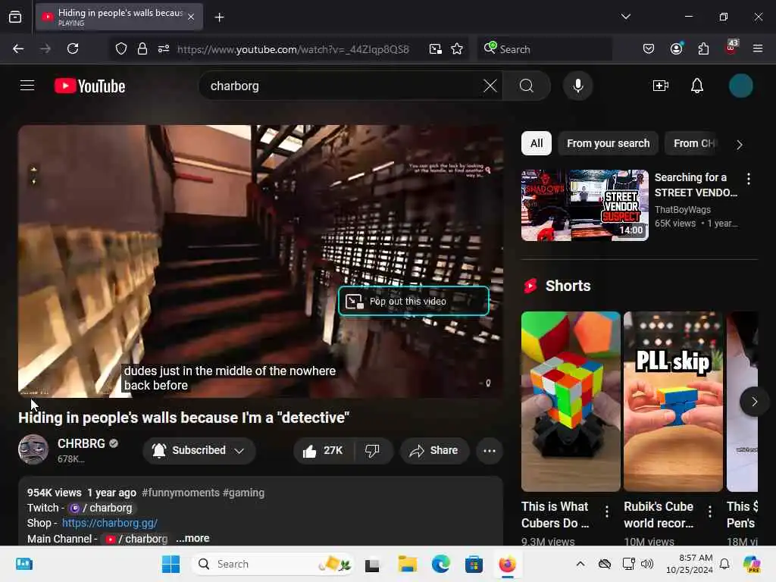
Task: Open Firefox tracking protection shield
Action: (x=121, y=48)
